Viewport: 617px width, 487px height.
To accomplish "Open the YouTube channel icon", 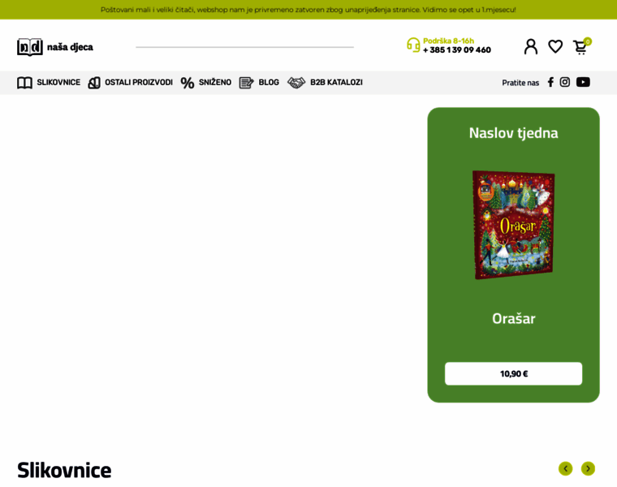I will pos(583,82).
